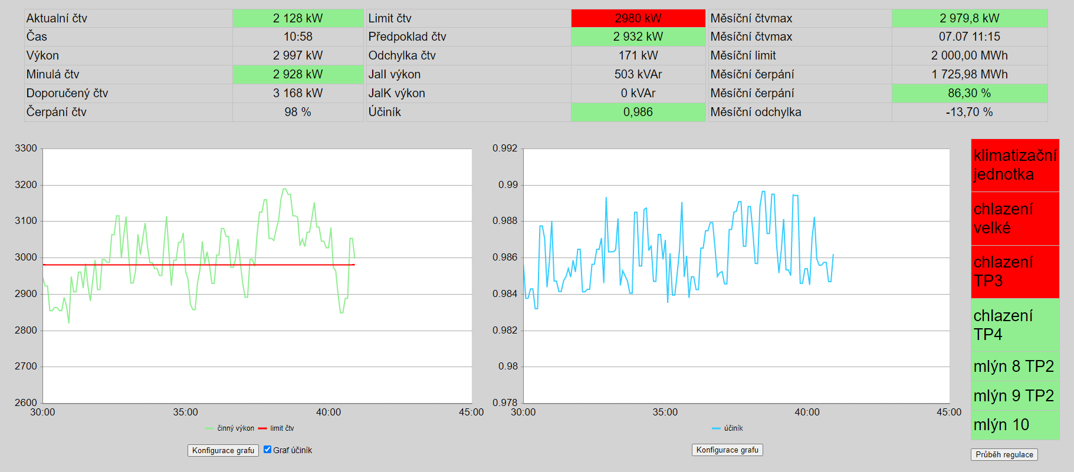Select the chlazení TP3 status tile
This screenshot has width=1074, height=472.
[1014, 272]
